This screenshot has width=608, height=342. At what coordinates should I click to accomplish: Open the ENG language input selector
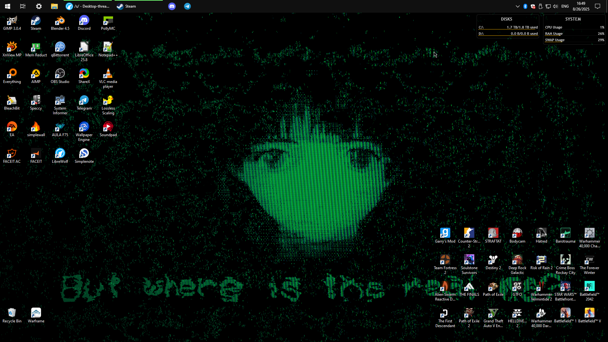coord(565,6)
